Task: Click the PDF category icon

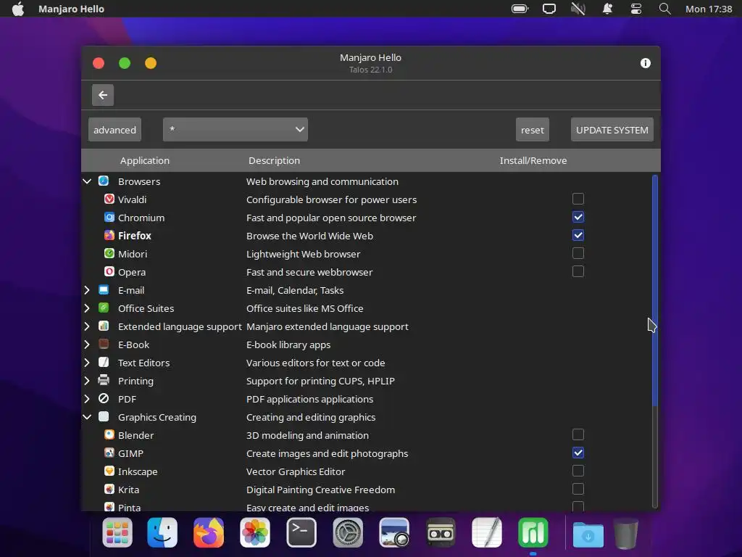Action: coord(104,399)
